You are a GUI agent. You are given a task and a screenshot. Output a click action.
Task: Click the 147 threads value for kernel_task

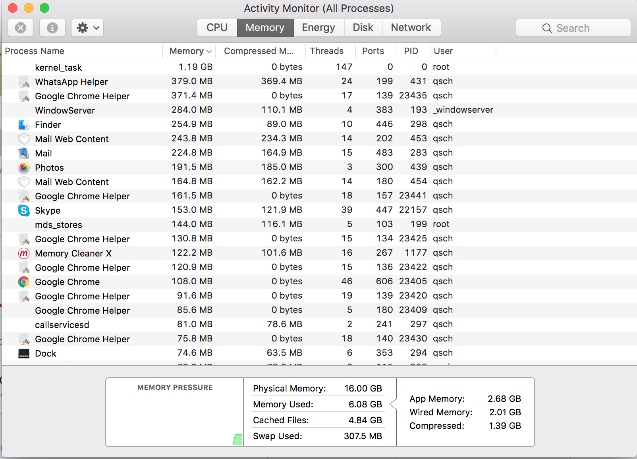[344, 67]
